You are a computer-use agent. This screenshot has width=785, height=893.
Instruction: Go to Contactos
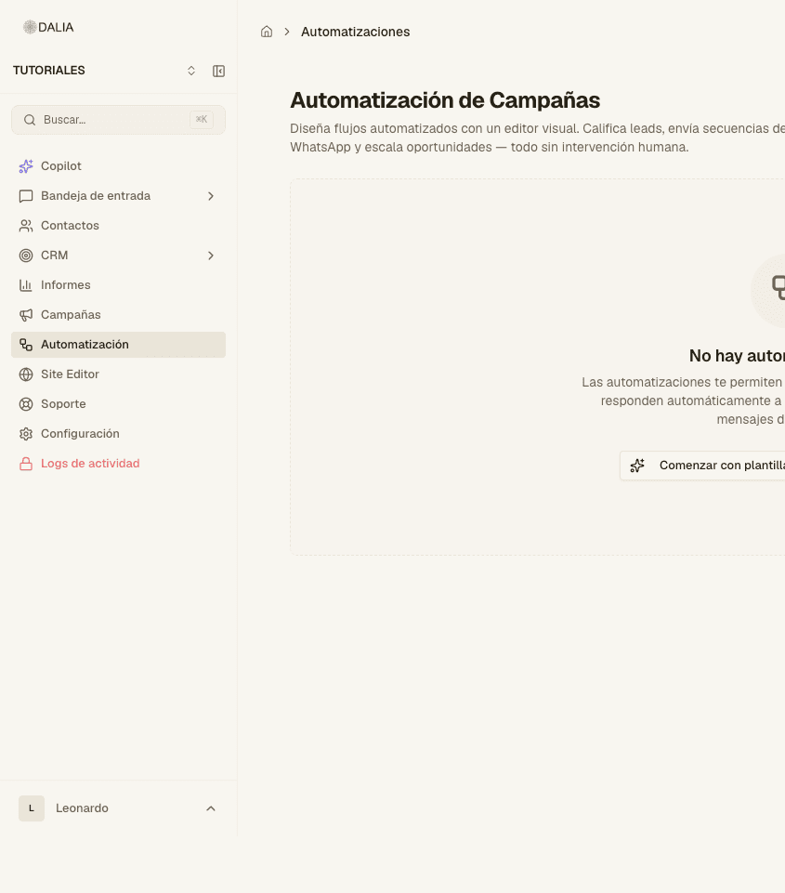click(x=118, y=226)
